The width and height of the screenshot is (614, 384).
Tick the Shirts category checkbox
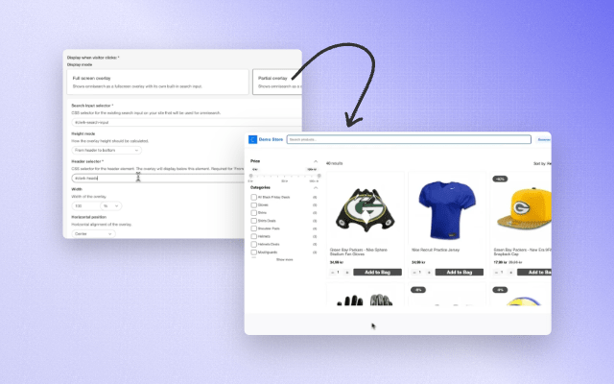[253, 213]
